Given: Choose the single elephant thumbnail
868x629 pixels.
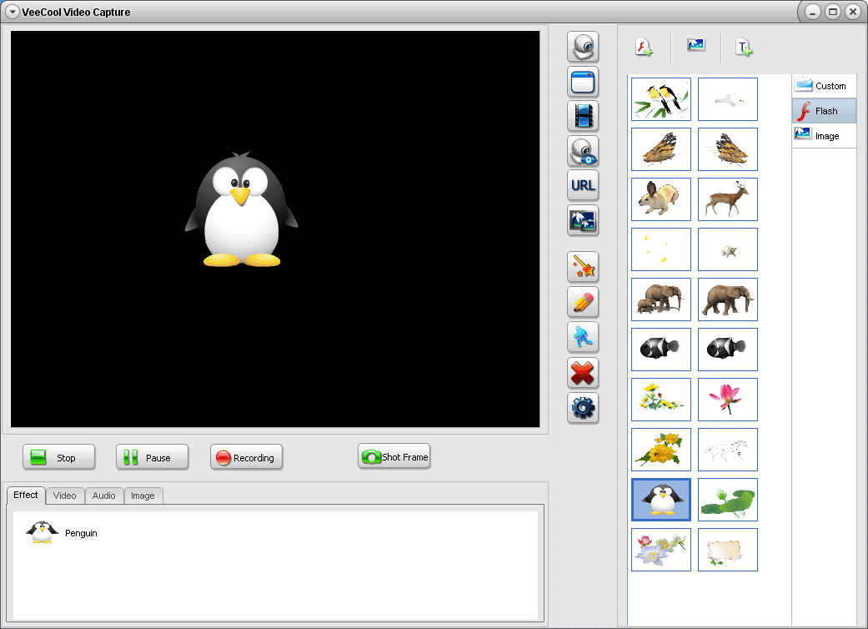Looking at the screenshot, I should coord(727,299).
